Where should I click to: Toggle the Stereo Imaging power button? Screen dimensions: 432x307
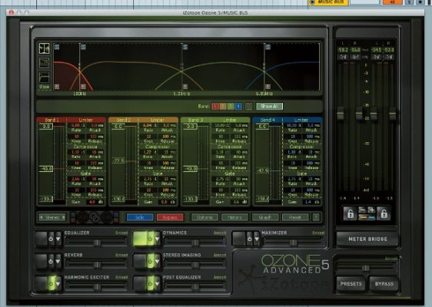coord(150,261)
